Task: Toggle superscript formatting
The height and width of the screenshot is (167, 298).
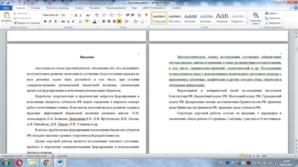Action: pyautogui.click(x=73, y=21)
